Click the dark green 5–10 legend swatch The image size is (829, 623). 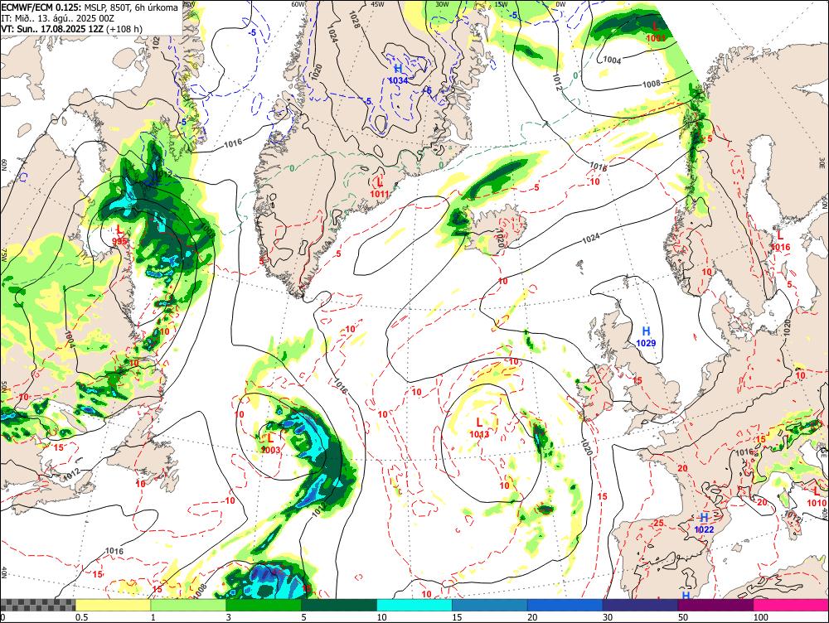pos(339,605)
